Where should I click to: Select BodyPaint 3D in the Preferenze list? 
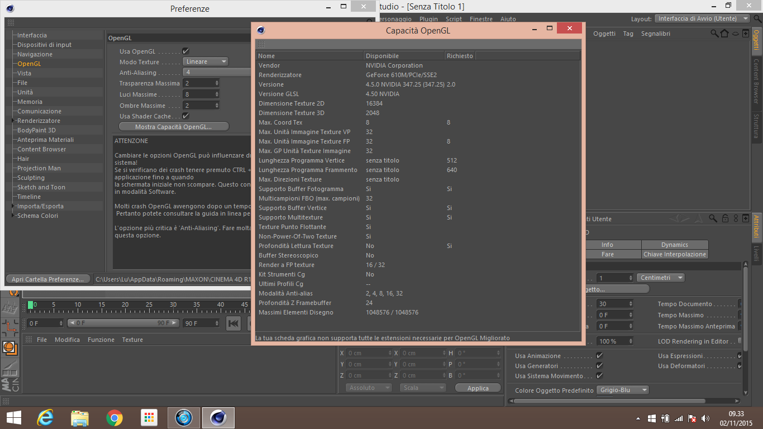click(36, 130)
